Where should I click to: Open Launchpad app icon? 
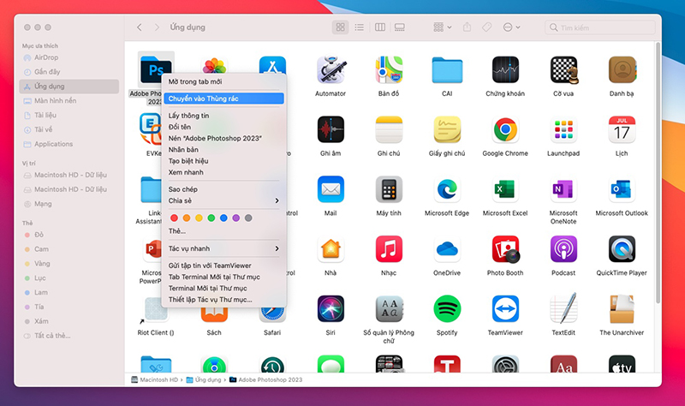click(x=563, y=130)
